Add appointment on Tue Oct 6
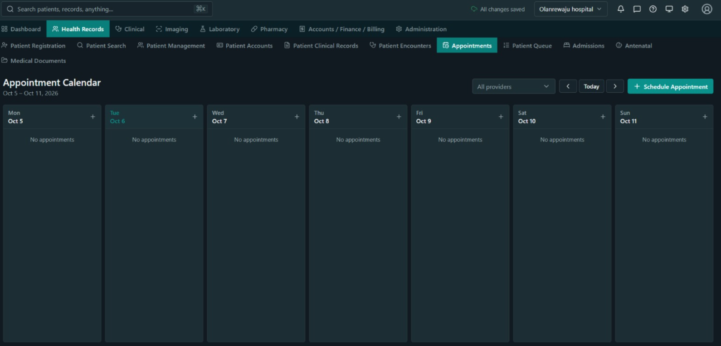The width and height of the screenshot is (721, 346). point(195,117)
